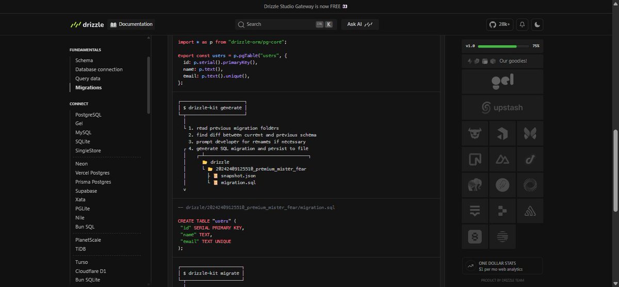Click the v1.0 progress bar
The width and height of the screenshot is (619, 287).
(x=503, y=46)
